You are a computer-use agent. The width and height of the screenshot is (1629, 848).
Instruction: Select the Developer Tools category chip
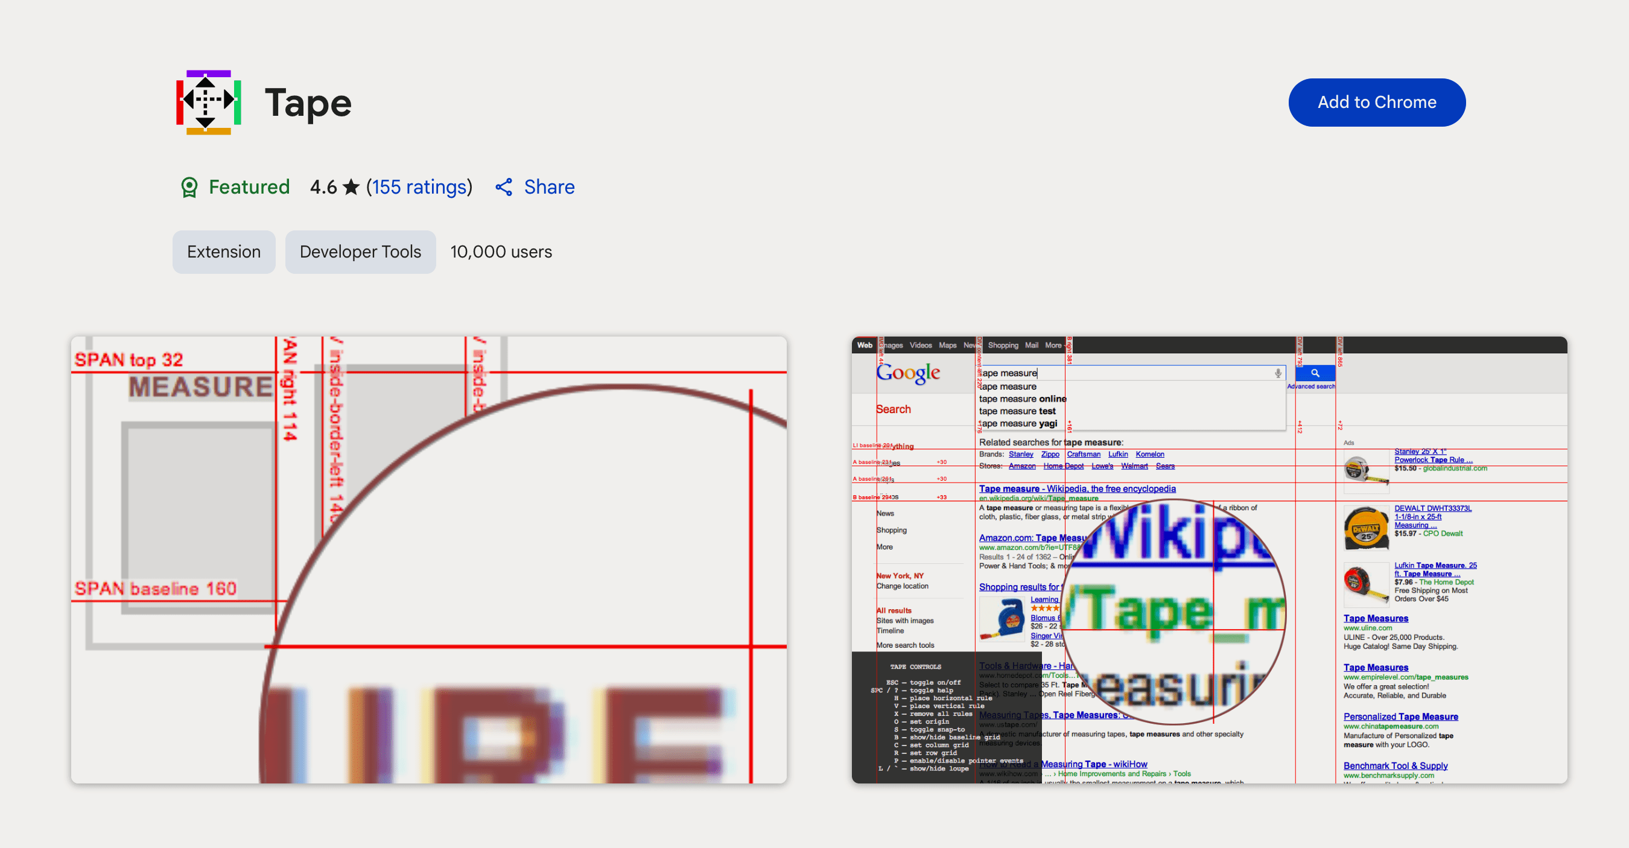tap(360, 252)
